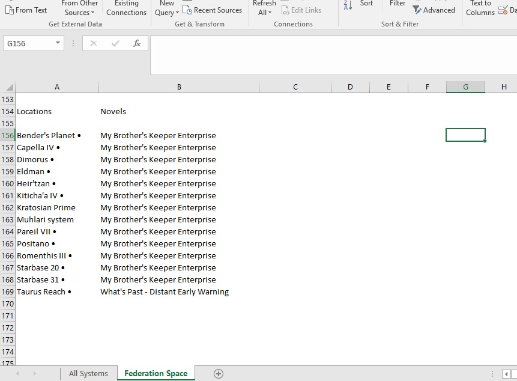Screen dimensions: 517x381
Task: Open Text to Columns wizard
Action: click(x=480, y=8)
